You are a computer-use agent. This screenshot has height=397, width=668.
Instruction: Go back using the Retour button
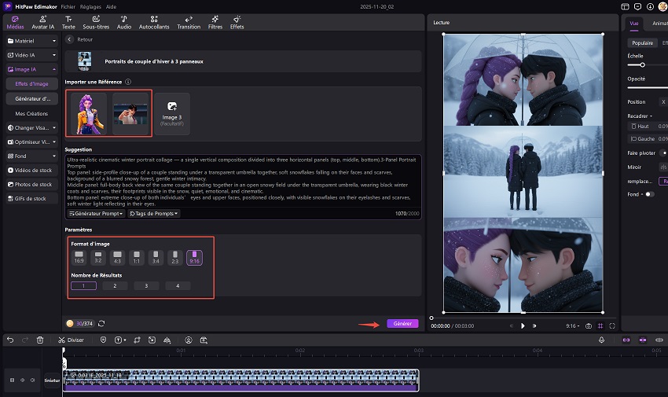[79, 39]
